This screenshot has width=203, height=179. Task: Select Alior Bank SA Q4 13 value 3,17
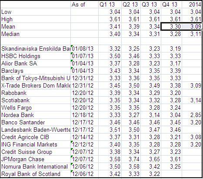(171, 63)
